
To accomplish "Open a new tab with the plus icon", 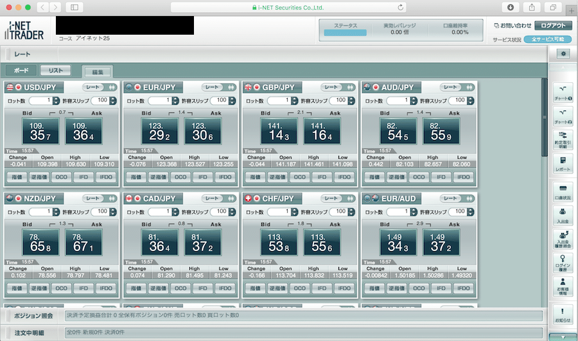I will point(572,11).
